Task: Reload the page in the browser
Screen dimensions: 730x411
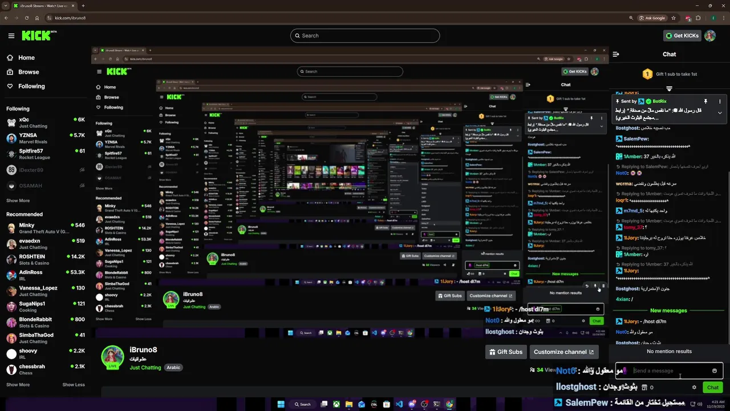Action: coord(27,18)
